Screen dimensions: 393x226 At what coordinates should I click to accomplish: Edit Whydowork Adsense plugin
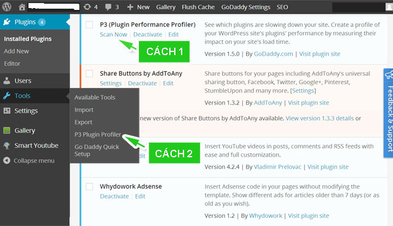click(x=140, y=196)
